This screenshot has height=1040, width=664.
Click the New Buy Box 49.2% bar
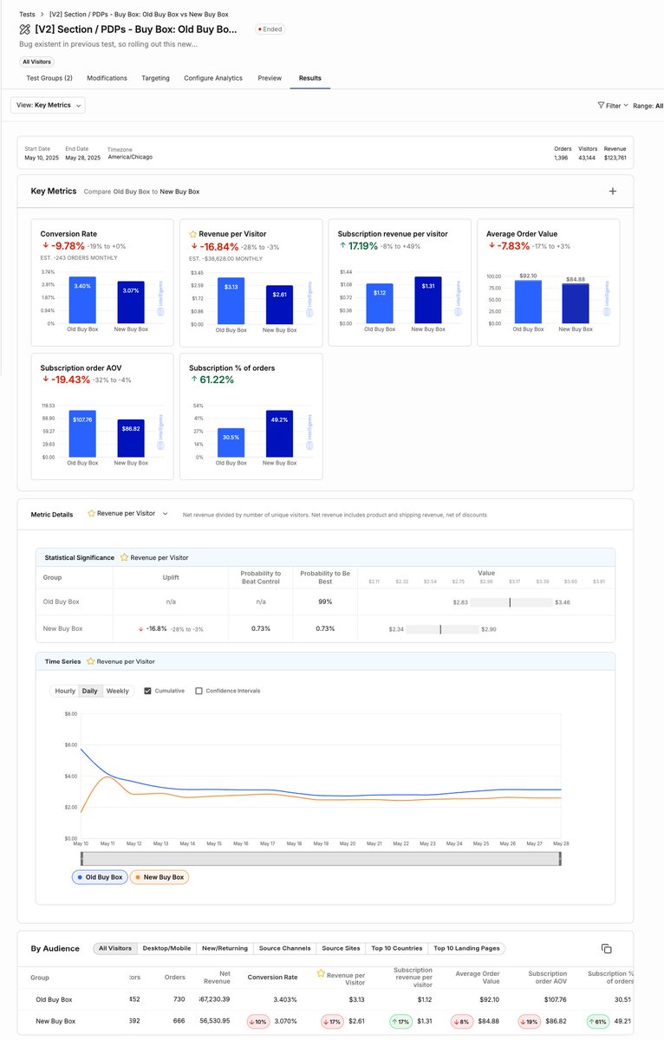coord(279,433)
